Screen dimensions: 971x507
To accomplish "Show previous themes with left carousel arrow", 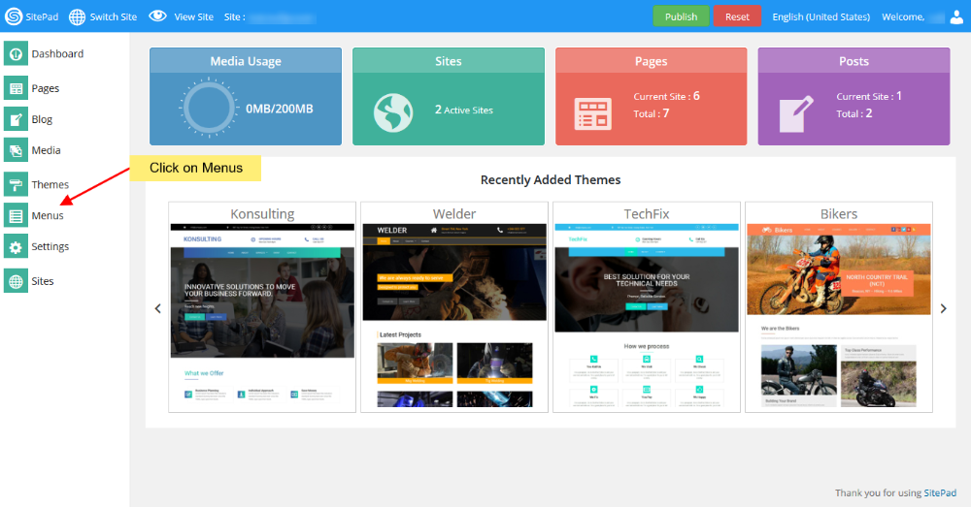I will [158, 308].
